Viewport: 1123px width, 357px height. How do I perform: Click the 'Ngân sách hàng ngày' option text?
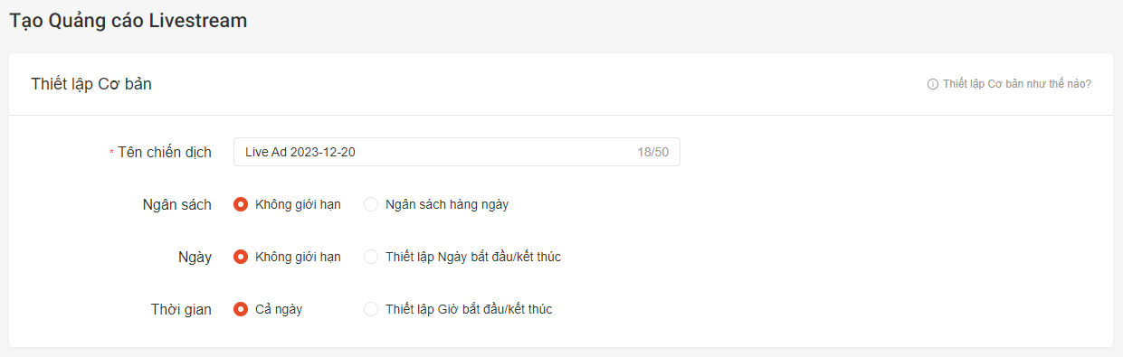(447, 204)
